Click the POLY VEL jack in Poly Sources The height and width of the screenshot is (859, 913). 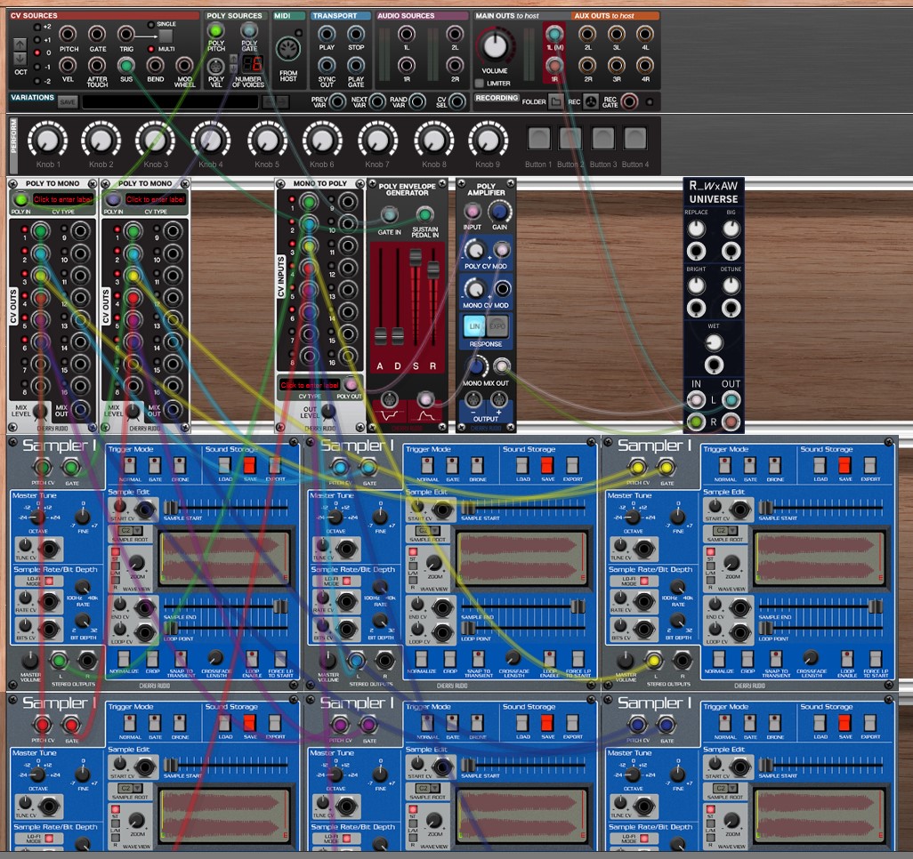click(216, 65)
